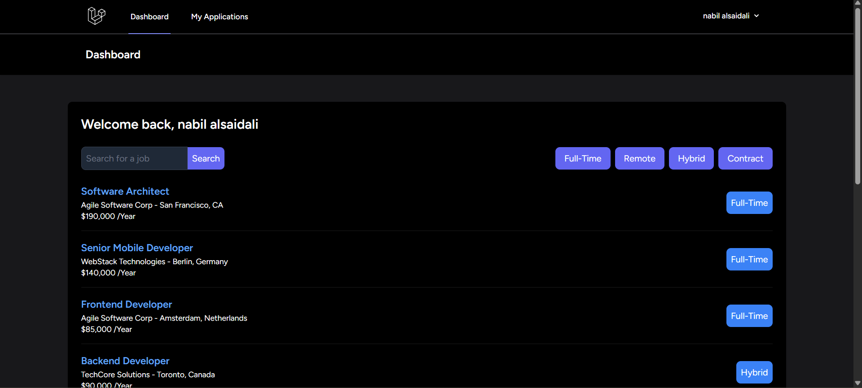Image resolution: width=862 pixels, height=388 pixels.
Task: Open Senior Mobile Developer job listing
Action: click(x=137, y=248)
